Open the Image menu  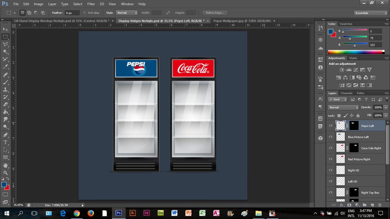[38, 4]
